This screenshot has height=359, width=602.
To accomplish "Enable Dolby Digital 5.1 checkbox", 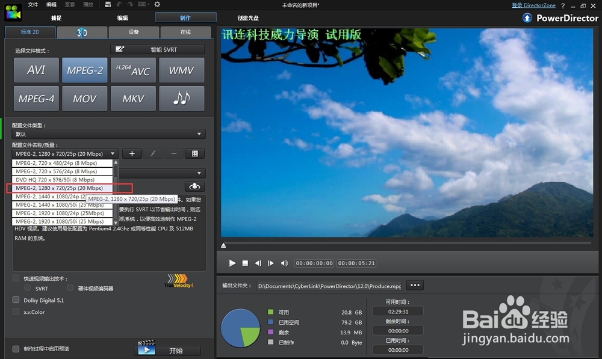I will pos(16,300).
